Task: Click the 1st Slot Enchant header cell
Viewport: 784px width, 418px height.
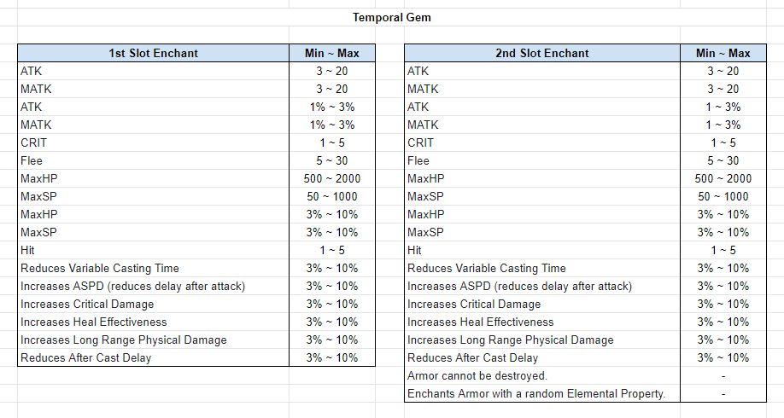Action: click(154, 54)
